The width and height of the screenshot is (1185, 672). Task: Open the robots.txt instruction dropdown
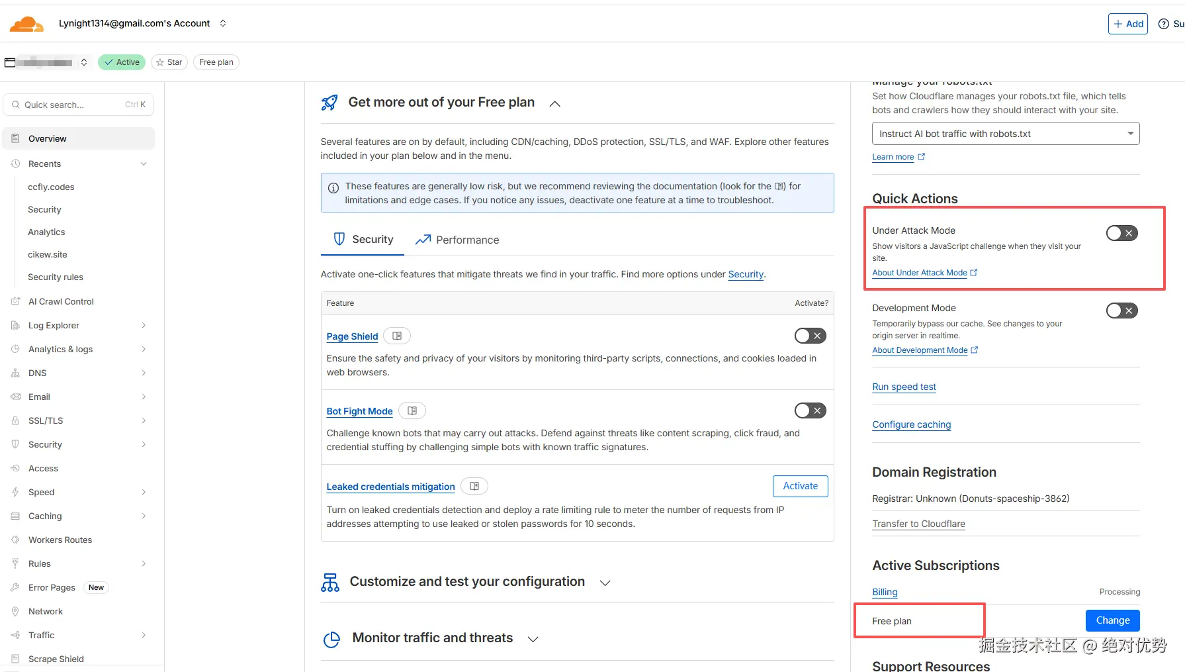point(1005,134)
